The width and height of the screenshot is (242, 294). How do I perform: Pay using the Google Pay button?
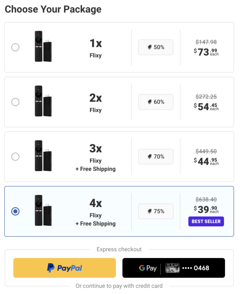point(173,268)
